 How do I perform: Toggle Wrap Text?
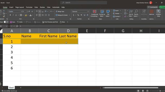[60, 11]
